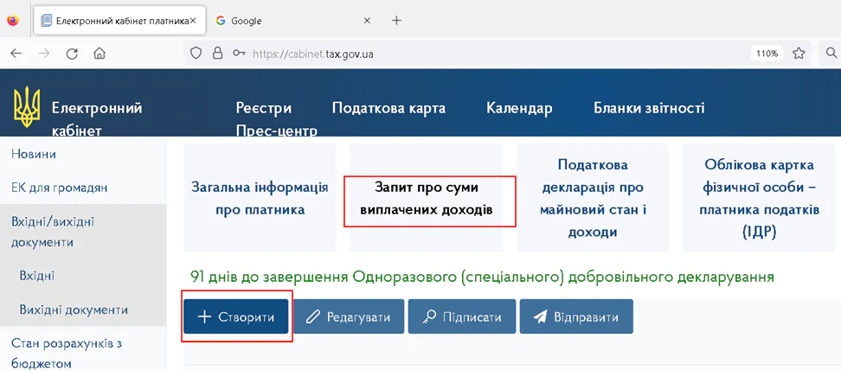841x371 pixels.
Task: Open the Податкова карта menu
Action: point(388,108)
